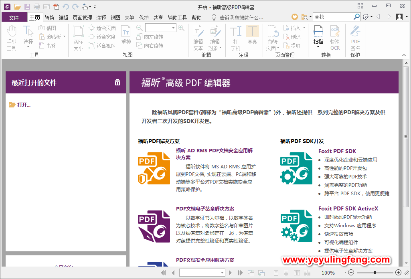Open PDF文档电子签章解决方案 link

click(205, 208)
